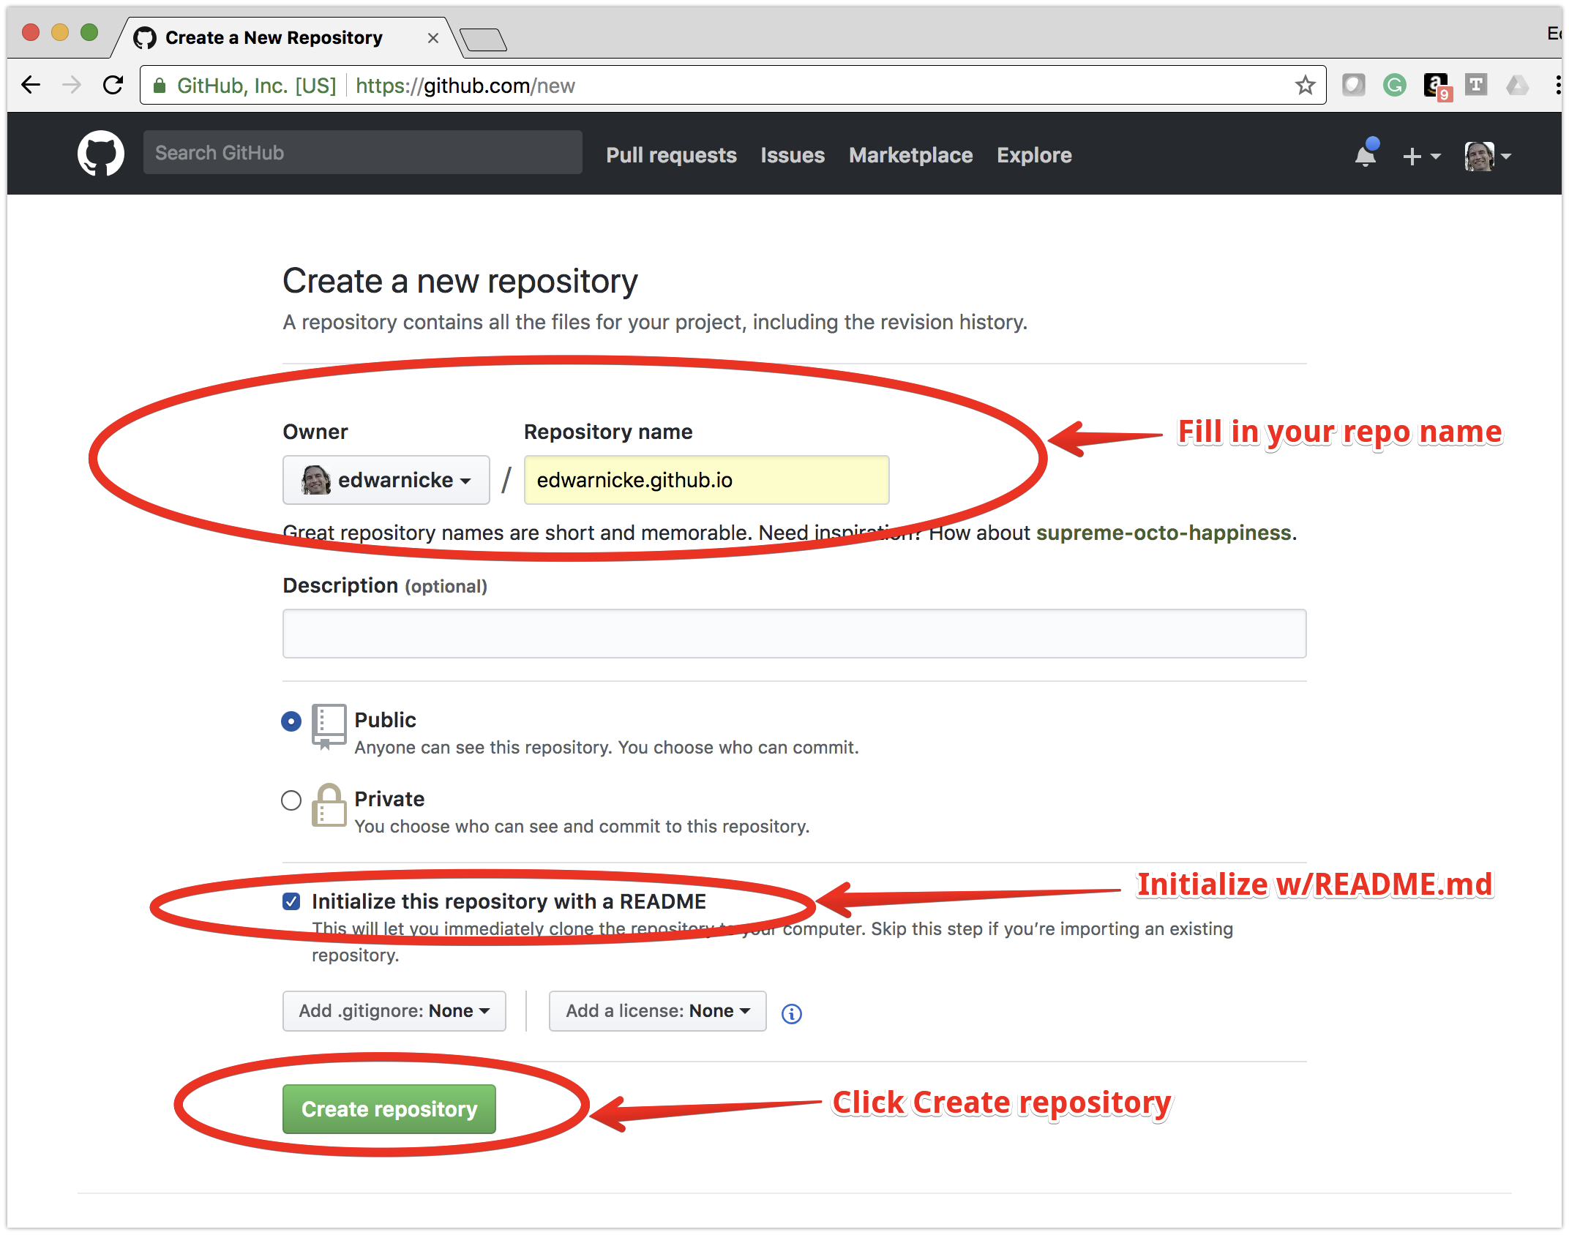This screenshot has height=1235, width=1569.
Task: Expand the plus create-new menu
Action: tap(1421, 156)
